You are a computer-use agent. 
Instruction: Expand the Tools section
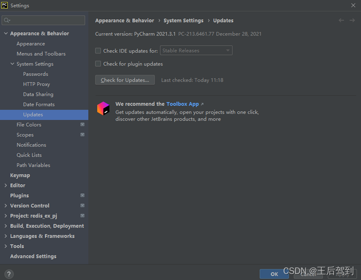point(6,246)
